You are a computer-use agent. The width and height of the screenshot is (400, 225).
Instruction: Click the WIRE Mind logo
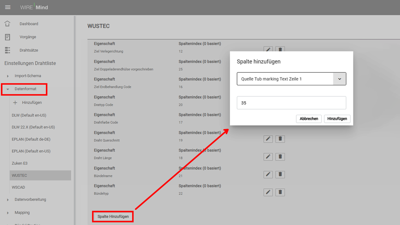click(x=34, y=7)
